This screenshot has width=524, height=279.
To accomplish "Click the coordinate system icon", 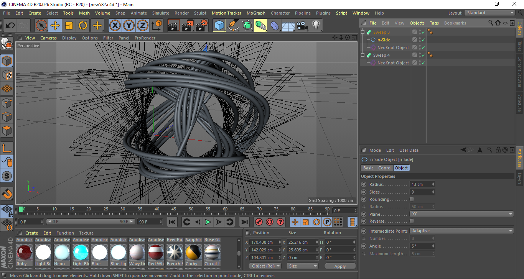I will point(157,26).
